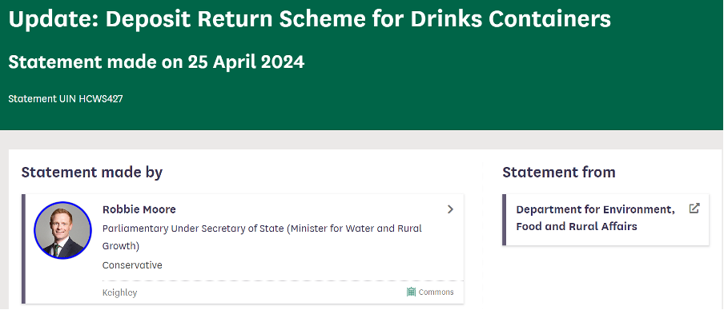This screenshot has width=724, height=310.
Task: Click the Commons label in member card
Action: tap(436, 292)
